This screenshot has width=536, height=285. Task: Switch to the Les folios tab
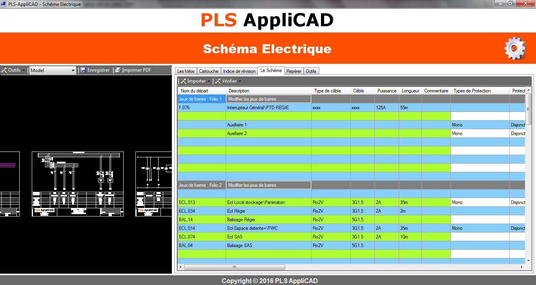pyautogui.click(x=186, y=71)
